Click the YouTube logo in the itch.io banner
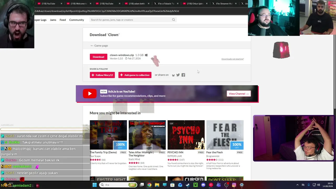The height and width of the screenshot is (189, 336). pos(90,94)
